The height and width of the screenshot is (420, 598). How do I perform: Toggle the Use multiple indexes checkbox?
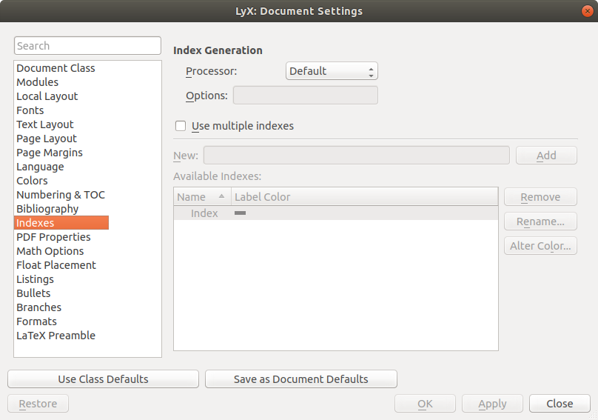click(181, 126)
